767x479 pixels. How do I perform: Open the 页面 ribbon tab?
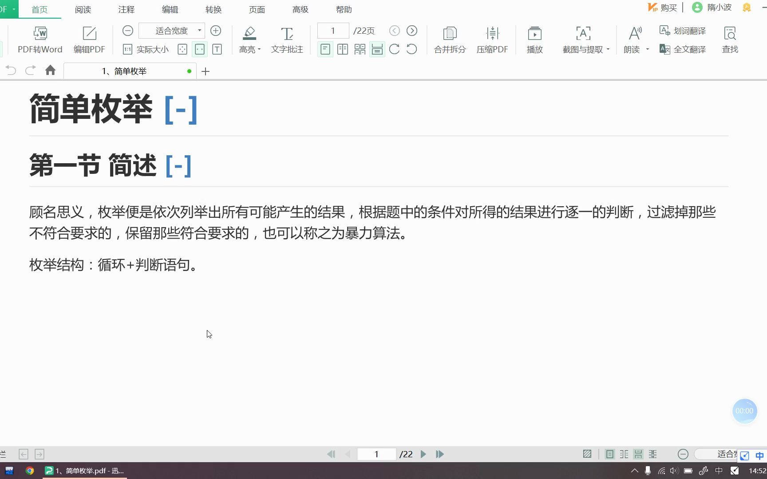(257, 9)
